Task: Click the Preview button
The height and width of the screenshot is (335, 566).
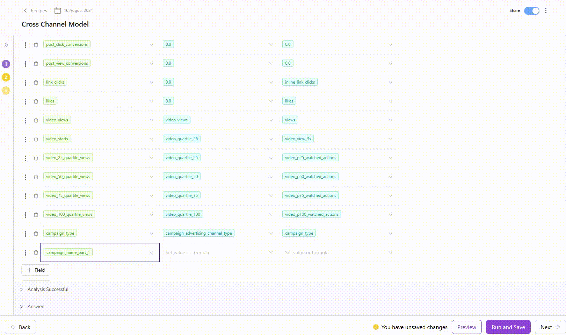Action: click(466, 327)
